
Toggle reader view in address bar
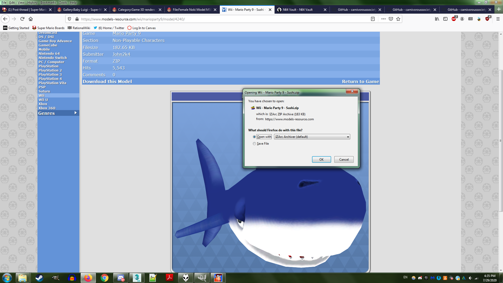tap(373, 19)
